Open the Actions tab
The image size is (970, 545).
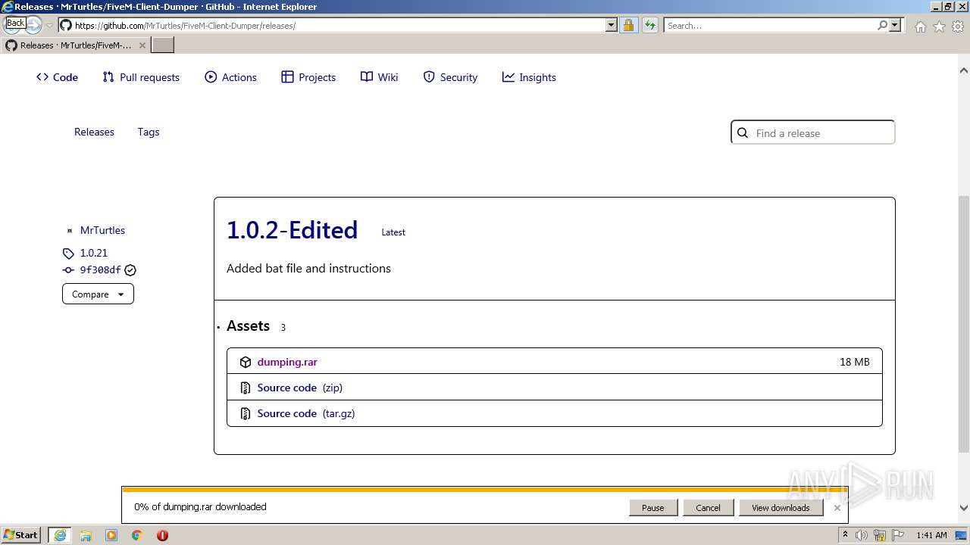(x=230, y=77)
